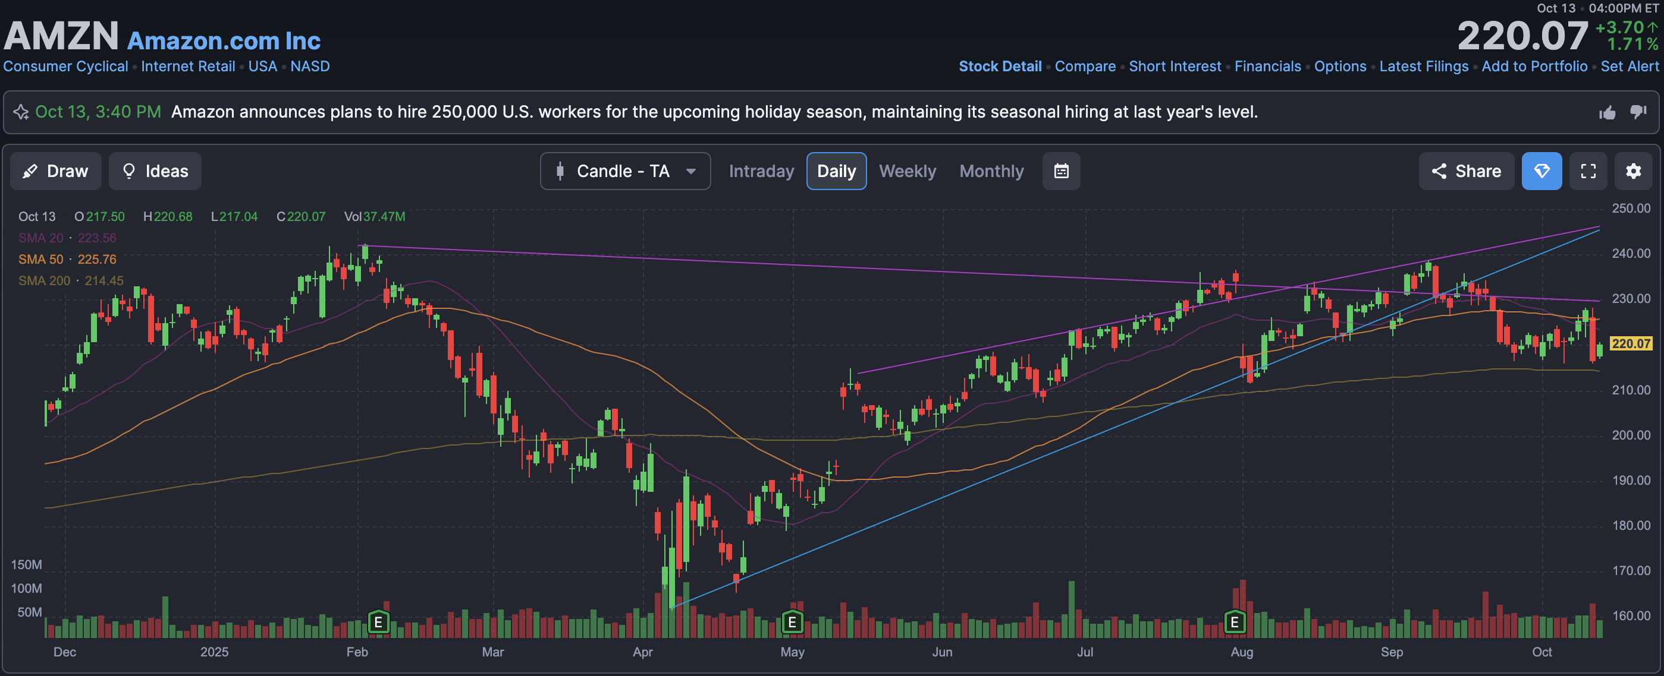The height and width of the screenshot is (676, 1664).
Task: Click the blue diamond premium icon
Action: [1541, 171]
